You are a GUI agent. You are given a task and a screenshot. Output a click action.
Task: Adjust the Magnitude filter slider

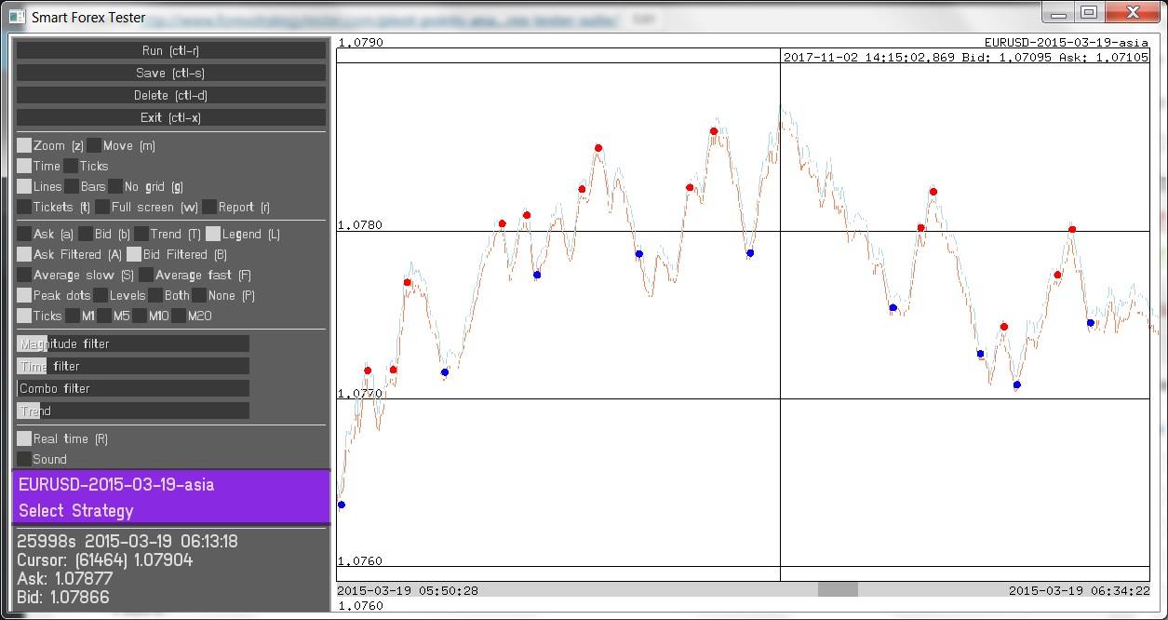click(x=133, y=344)
